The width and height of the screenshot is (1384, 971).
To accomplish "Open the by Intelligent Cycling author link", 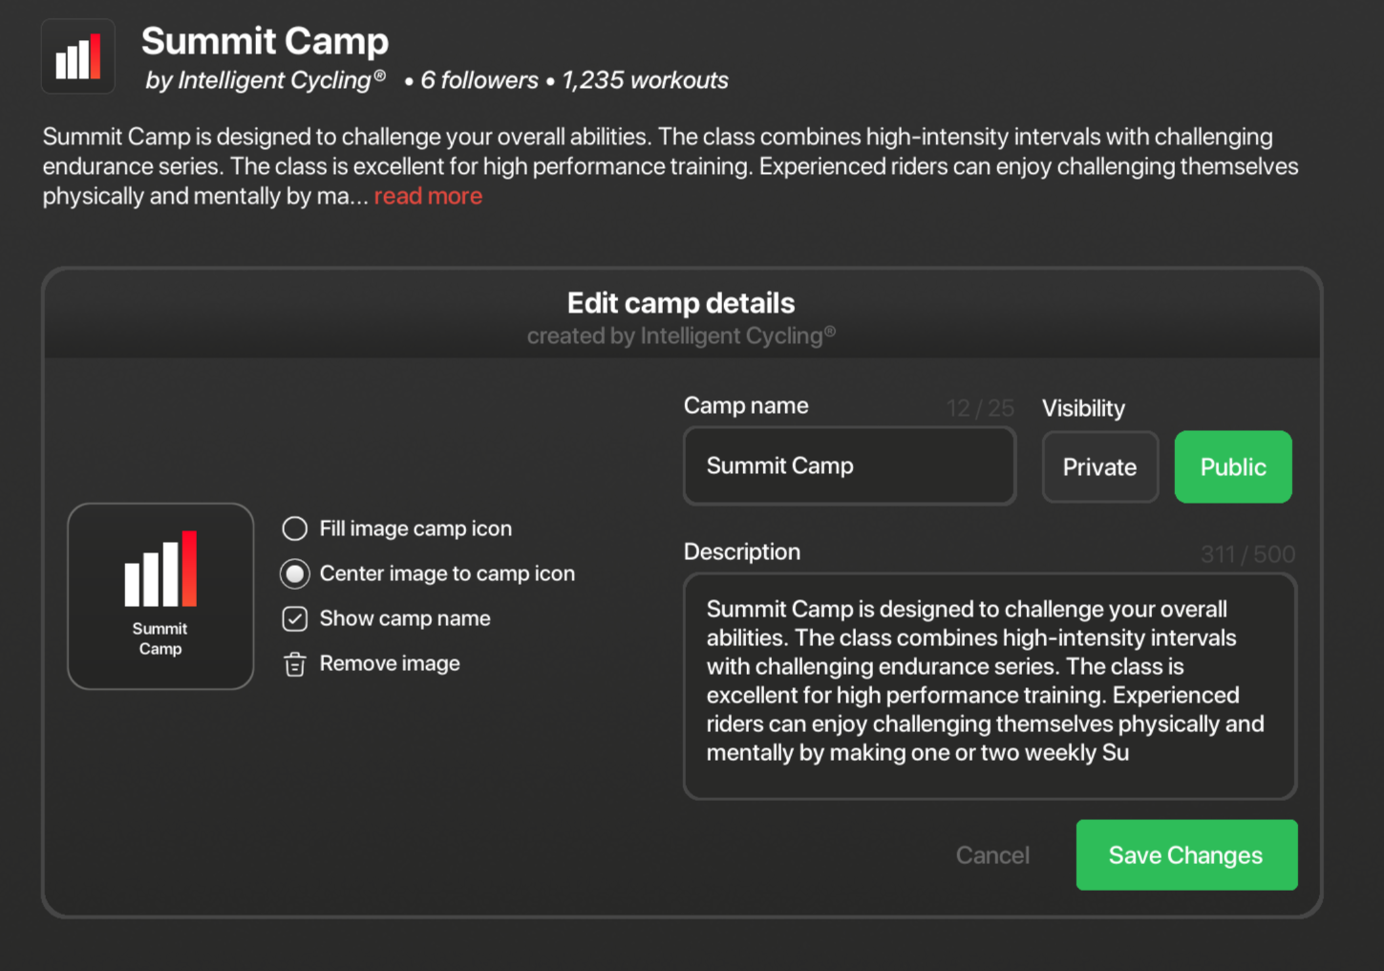I will pyautogui.click(x=265, y=81).
